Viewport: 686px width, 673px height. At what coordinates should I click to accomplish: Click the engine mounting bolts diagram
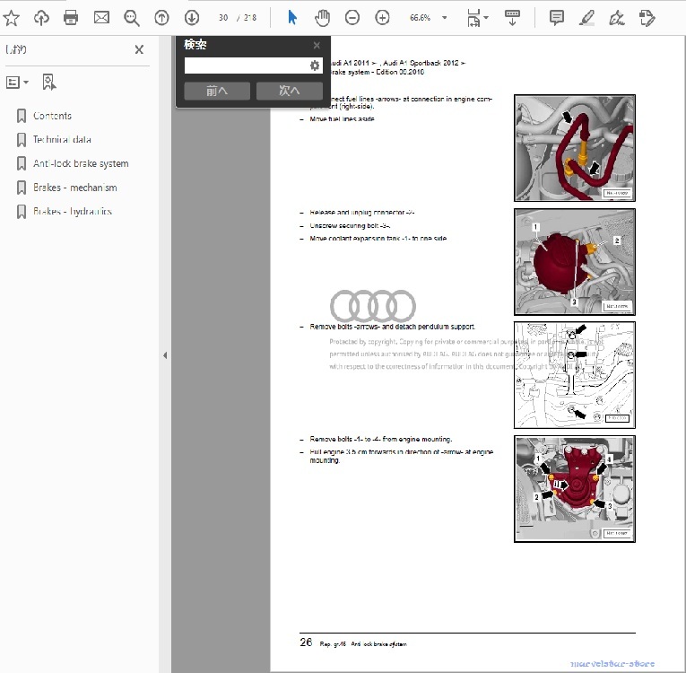point(575,489)
